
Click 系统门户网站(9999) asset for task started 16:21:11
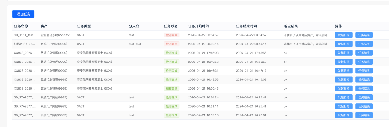coord(54,106)
